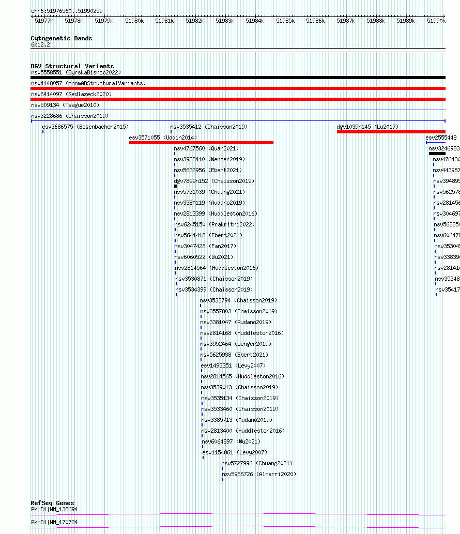
Task: Click the black dgv7899n152 square marker
Action: pos(176,186)
